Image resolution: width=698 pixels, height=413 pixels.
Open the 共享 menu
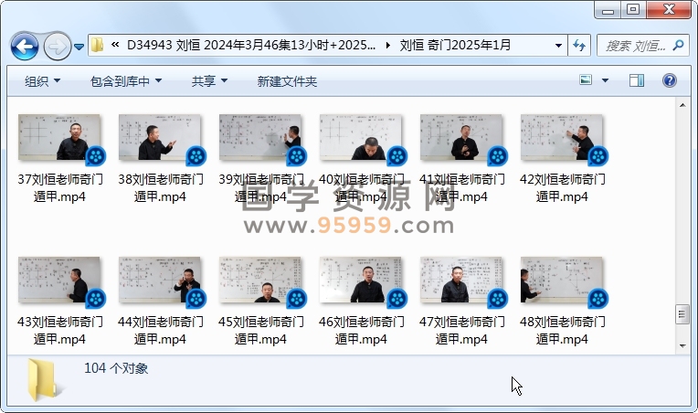209,81
